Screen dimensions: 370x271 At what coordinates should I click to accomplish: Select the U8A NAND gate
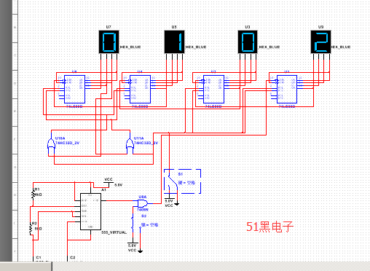(x=143, y=203)
